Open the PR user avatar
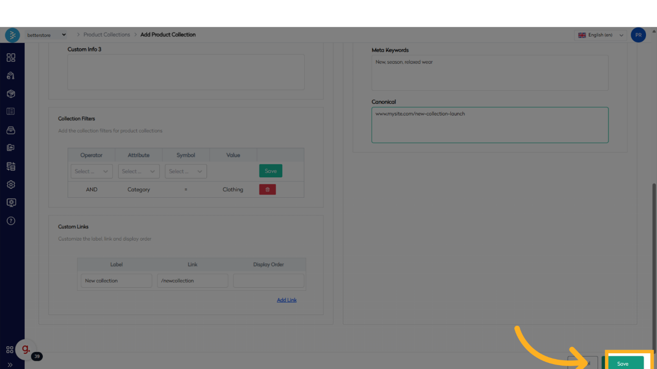The height and width of the screenshot is (369, 657). click(638, 35)
